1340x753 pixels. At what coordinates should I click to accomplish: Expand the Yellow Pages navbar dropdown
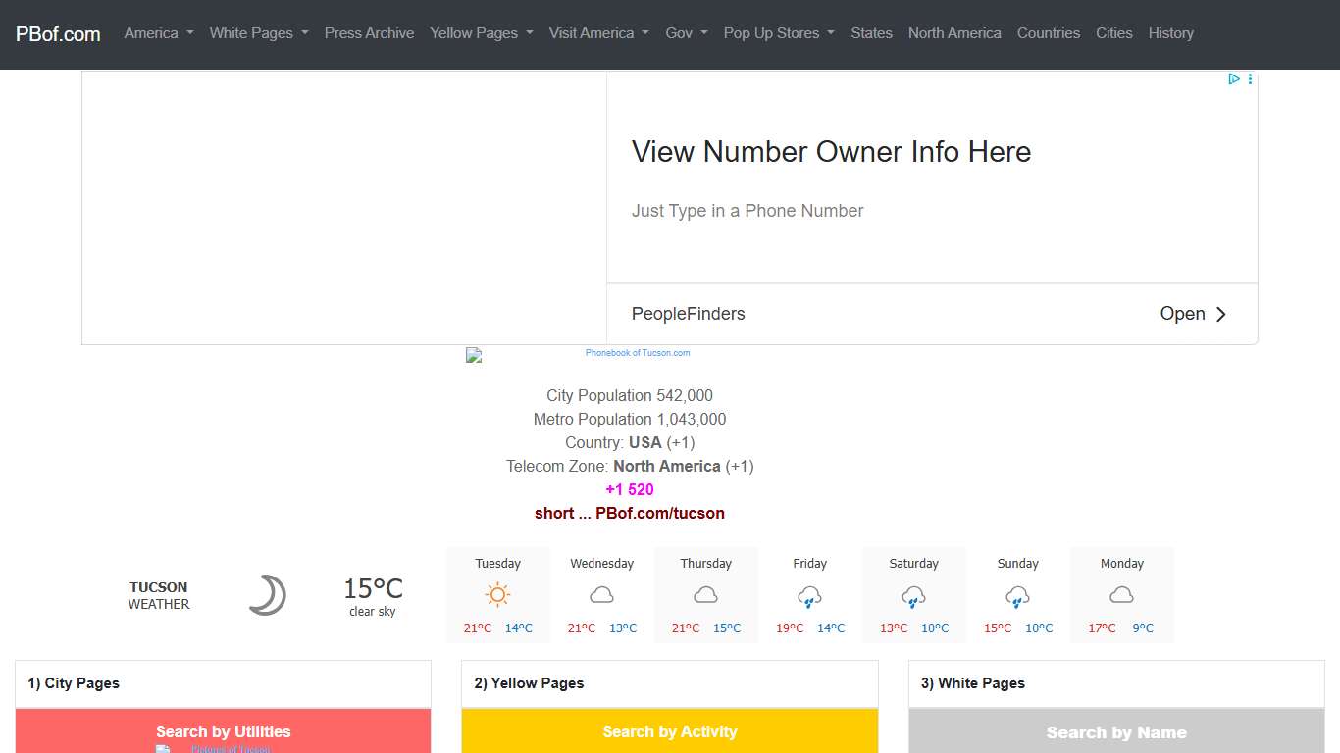[481, 33]
